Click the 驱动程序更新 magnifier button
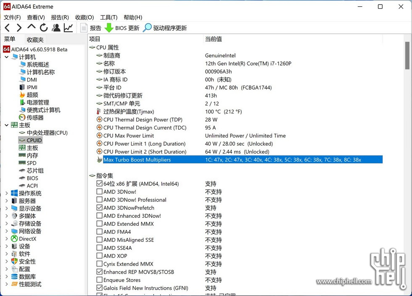 coord(165,28)
